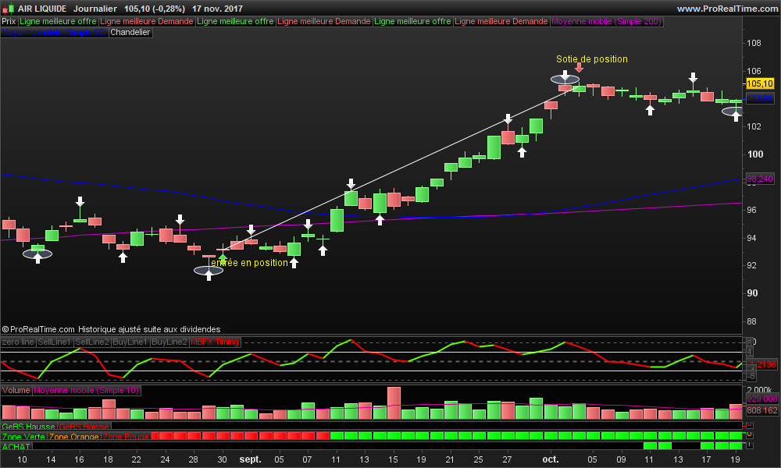Click the 17 nov. 2017 date text

coord(217,9)
